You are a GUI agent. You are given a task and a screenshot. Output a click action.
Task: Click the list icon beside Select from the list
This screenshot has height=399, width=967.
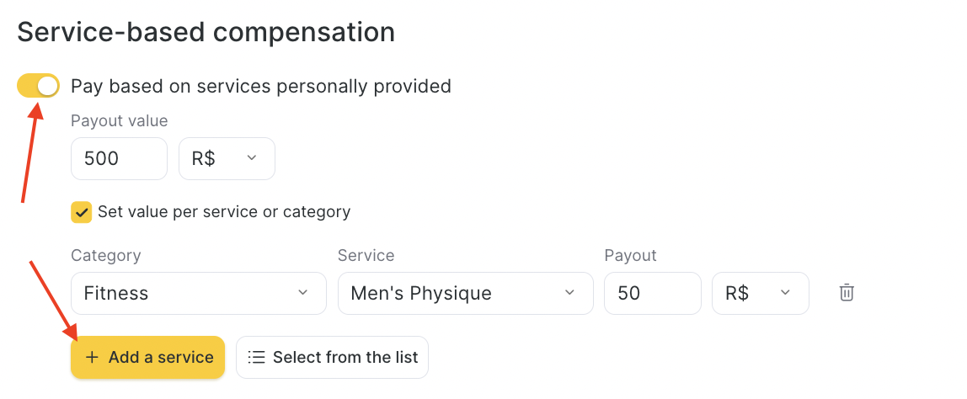[x=256, y=357]
